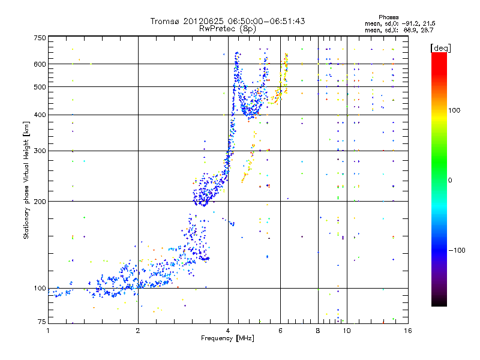The width and height of the screenshot is (480, 360).
Task: Click the 'mean, sd,X: 88.9, 28.7' statistic
Action: [x=399, y=30]
